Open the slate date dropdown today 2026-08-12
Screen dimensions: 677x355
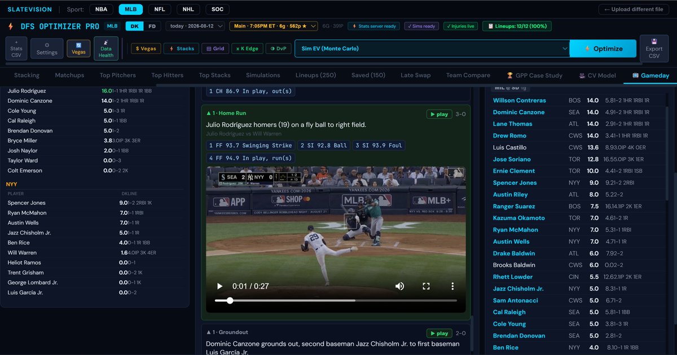coord(195,26)
